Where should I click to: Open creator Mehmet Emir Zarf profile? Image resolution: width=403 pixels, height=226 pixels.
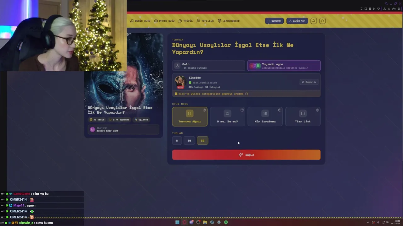click(123, 129)
